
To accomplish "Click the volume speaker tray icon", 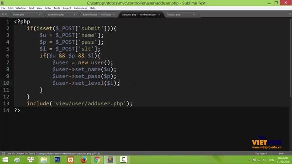I will pyautogui.click(x=264, y=160).
